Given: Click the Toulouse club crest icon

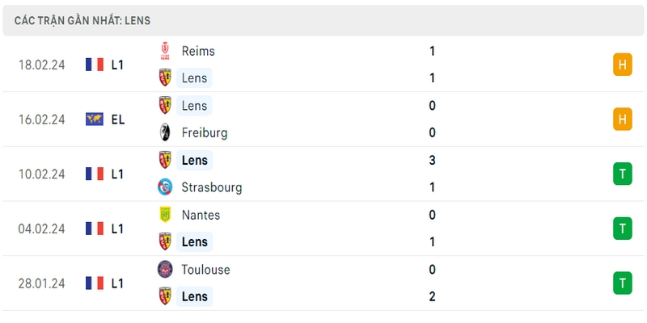Looking at the screenshot, I should (x=165, y=270).
